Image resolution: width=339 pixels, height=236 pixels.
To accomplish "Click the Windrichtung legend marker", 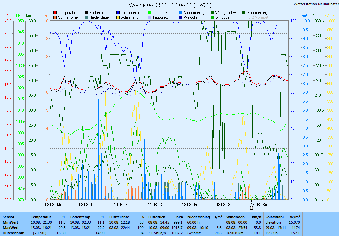I will pos(244,13).
